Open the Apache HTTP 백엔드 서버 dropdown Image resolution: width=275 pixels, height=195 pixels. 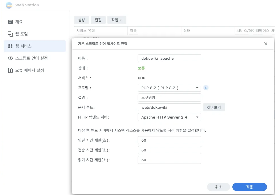(x=169, y=117)
